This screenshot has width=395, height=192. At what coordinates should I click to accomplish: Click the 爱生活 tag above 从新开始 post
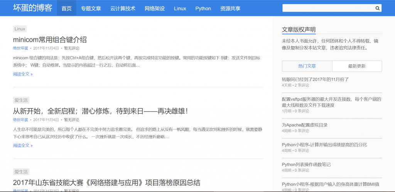point(21,100)
